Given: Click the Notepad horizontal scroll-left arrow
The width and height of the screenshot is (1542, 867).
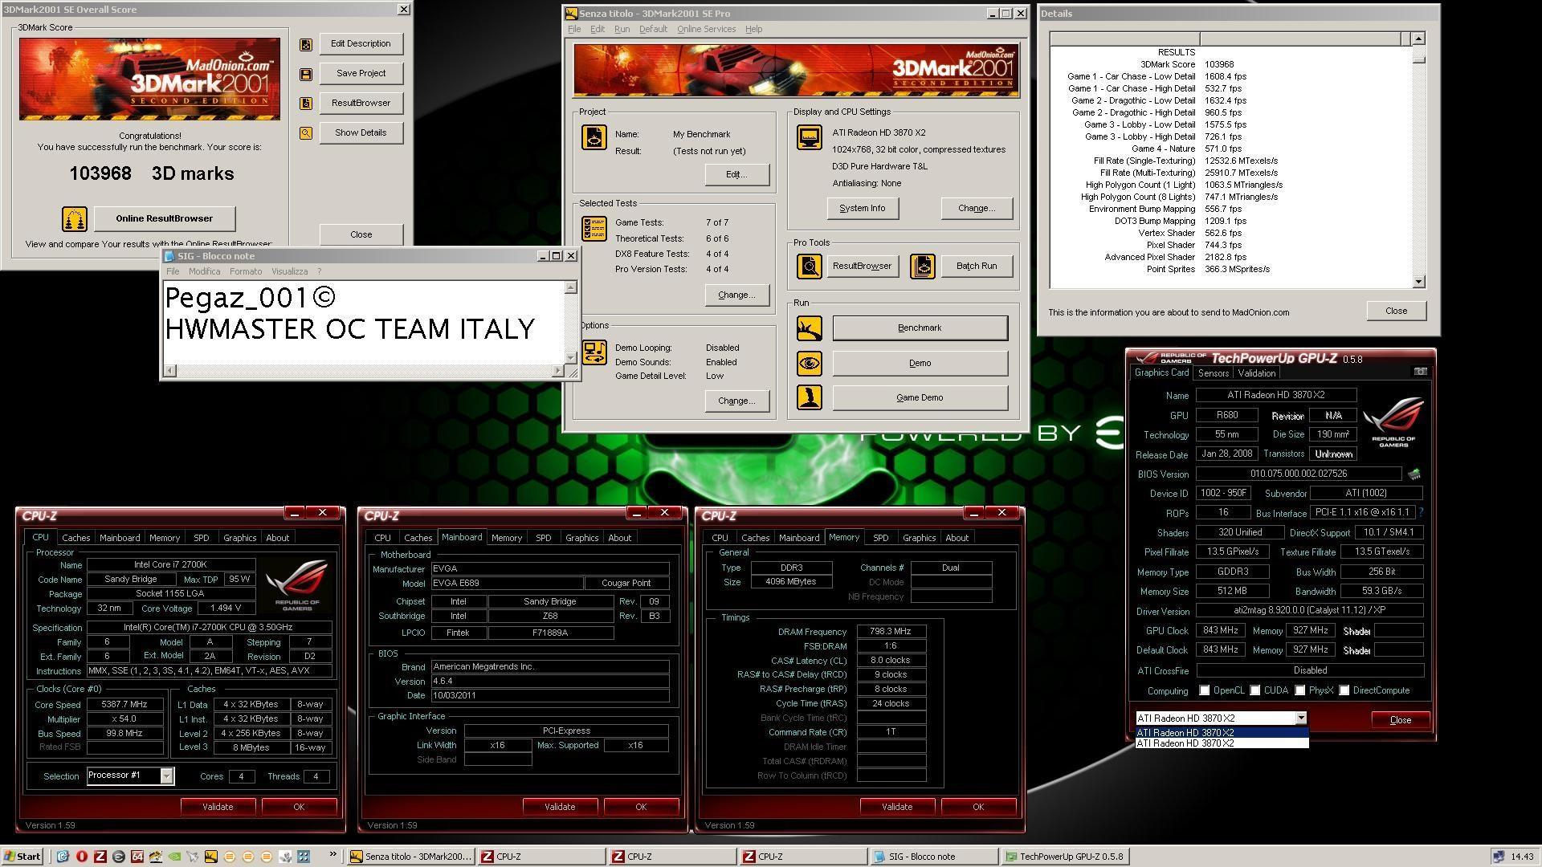Looking at the screenshot, I should point(169,370).
